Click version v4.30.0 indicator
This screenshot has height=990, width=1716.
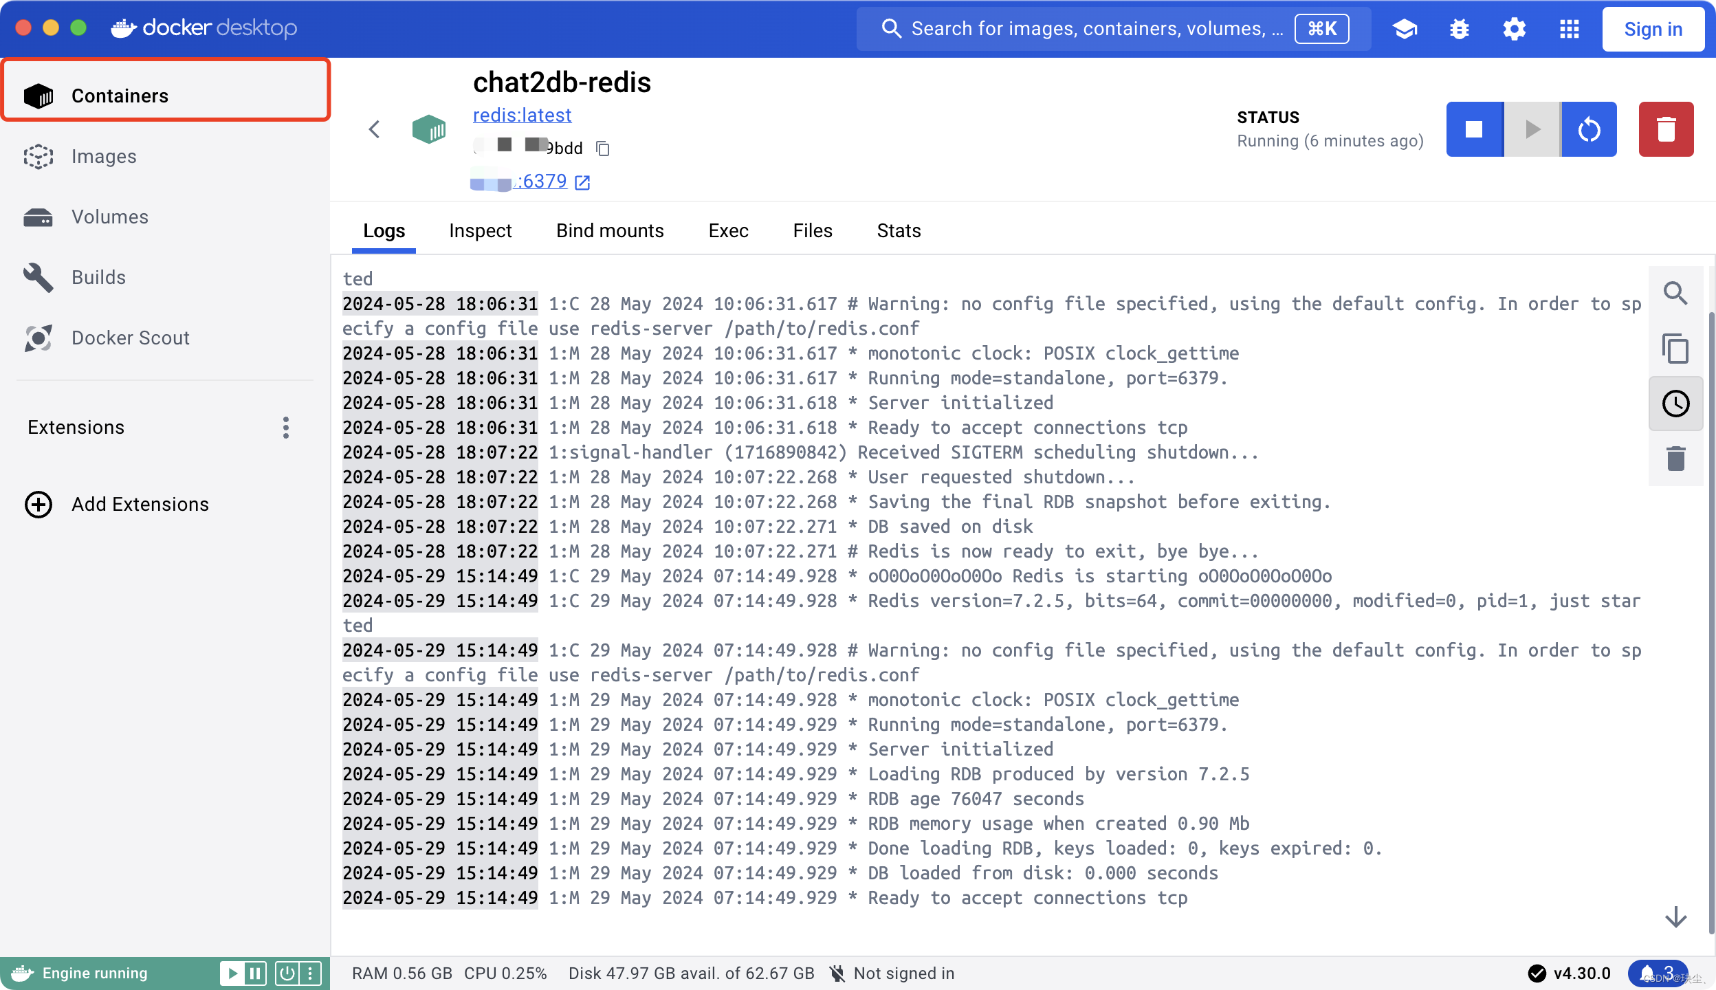(x=1570, y=973)
